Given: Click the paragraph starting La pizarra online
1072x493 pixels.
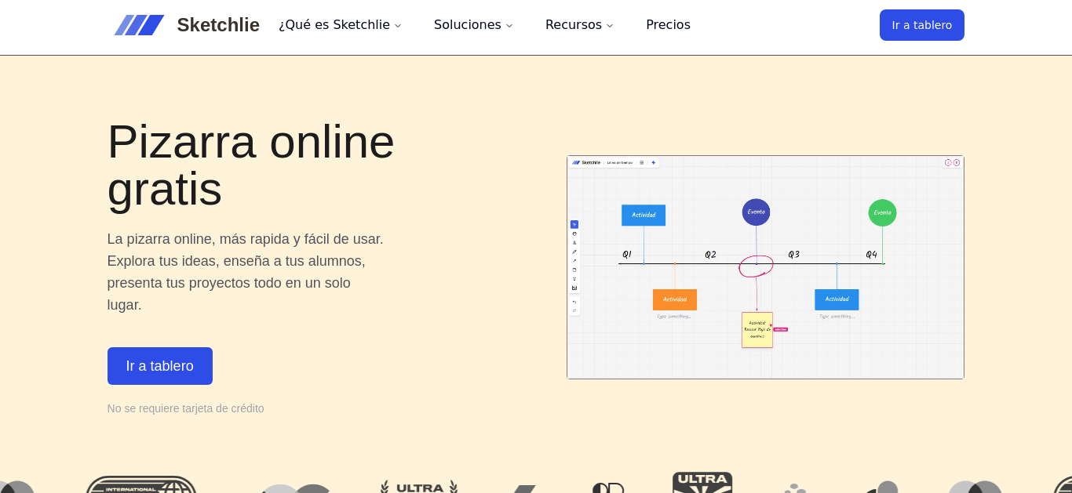Looking at the screenshot, I should [246, 272].
